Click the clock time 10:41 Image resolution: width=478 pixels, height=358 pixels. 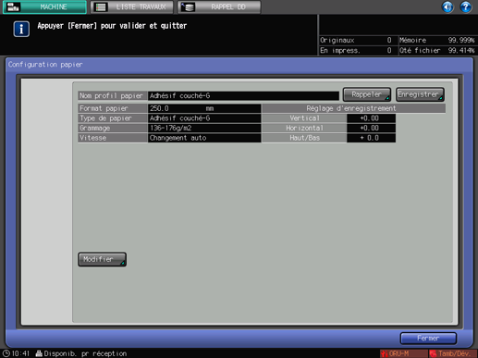[20, 353]
